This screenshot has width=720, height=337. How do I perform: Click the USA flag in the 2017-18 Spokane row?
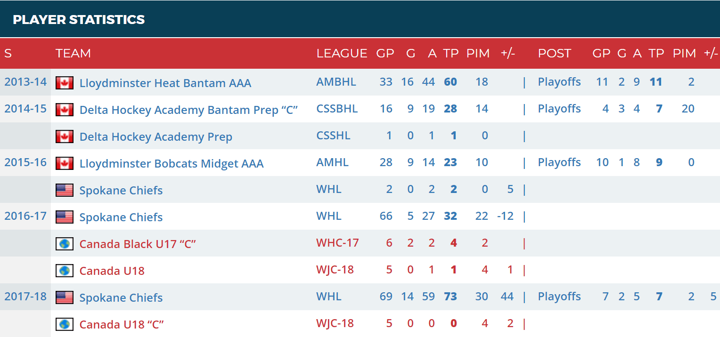(64, 297)
